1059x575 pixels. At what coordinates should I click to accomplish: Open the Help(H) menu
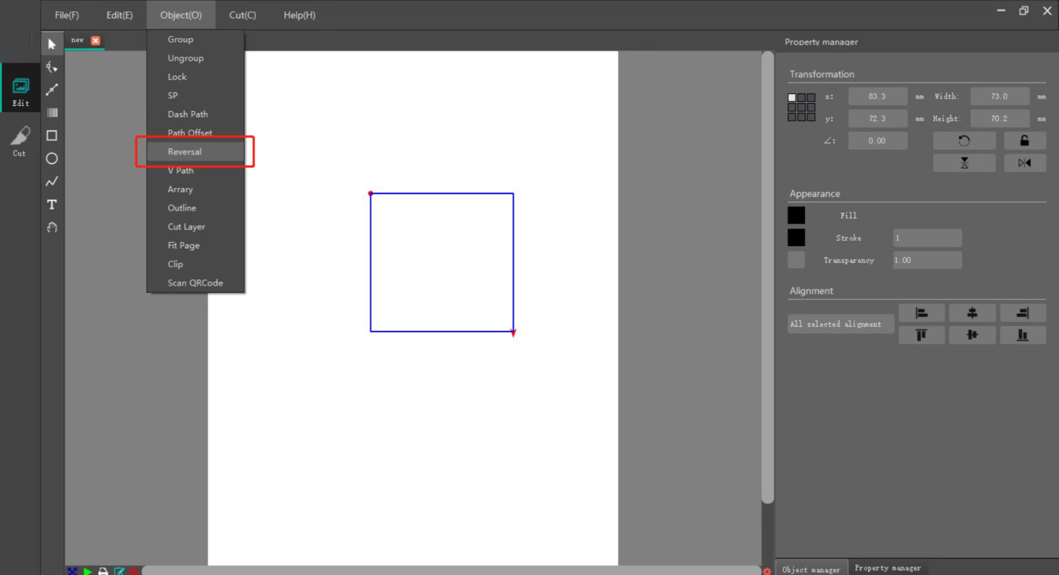tap(299, 15)
